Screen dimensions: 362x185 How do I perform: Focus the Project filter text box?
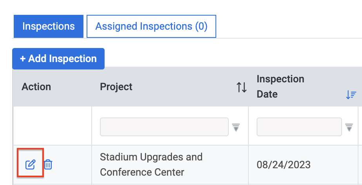164,127
